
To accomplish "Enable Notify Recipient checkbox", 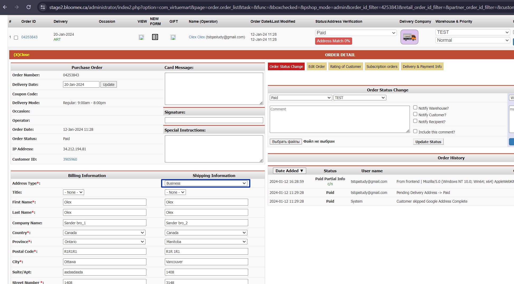I will [415, 121].
